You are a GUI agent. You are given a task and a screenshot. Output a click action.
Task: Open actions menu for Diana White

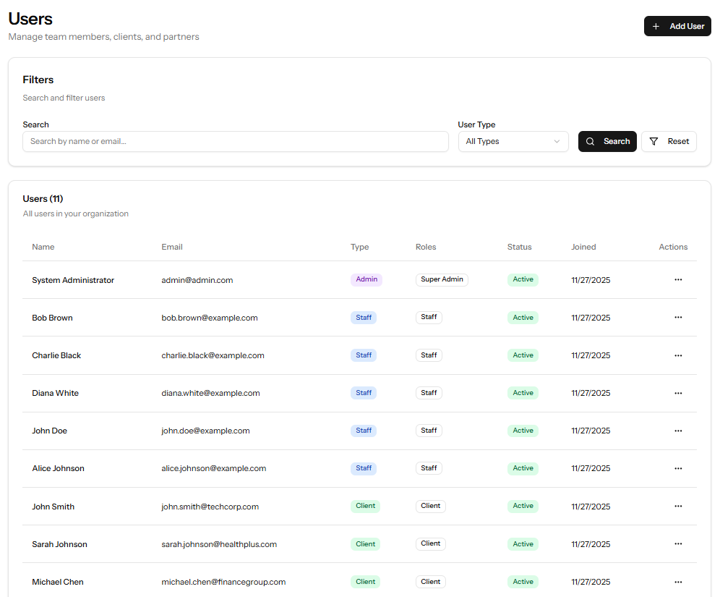pos(678,393)
